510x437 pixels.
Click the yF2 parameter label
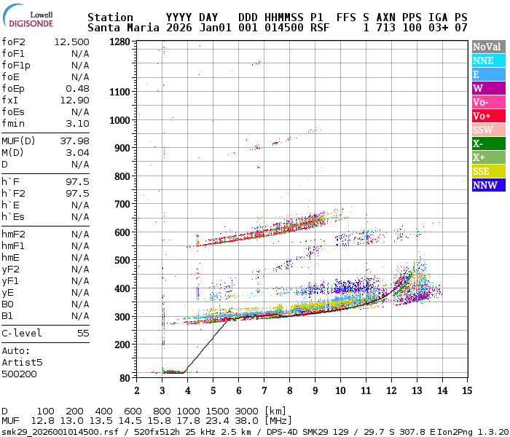(x=10, y=269)
